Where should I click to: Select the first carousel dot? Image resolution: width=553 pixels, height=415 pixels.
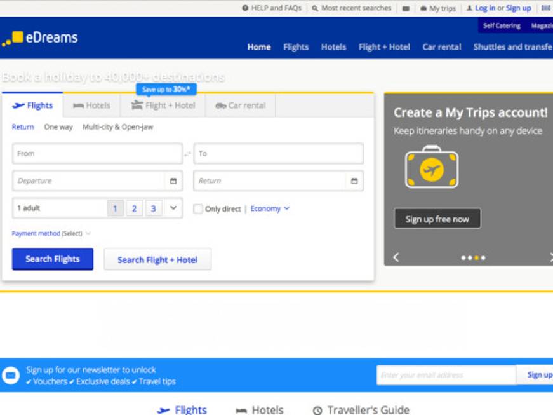tap(463, 258)
